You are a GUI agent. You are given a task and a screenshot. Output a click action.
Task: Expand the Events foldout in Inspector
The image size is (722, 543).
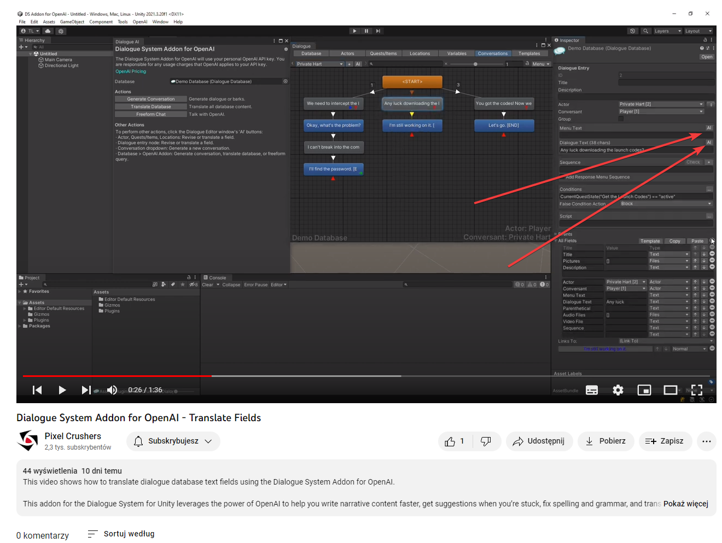[556, 234]
